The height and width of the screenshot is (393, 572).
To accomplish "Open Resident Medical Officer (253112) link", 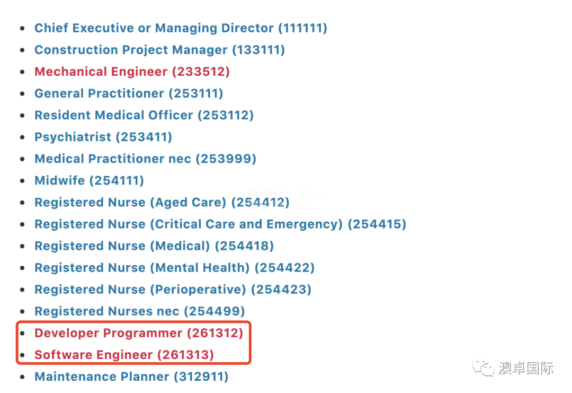I will click(x=144, y=115).
